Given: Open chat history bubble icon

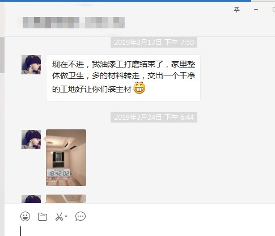Looking at the screenshot, I should pyautogui.click(x=81, y=217).
